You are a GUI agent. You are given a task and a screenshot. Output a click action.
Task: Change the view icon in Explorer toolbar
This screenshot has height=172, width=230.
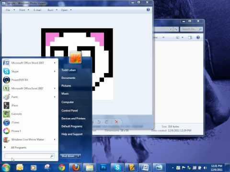pos(178,37)
